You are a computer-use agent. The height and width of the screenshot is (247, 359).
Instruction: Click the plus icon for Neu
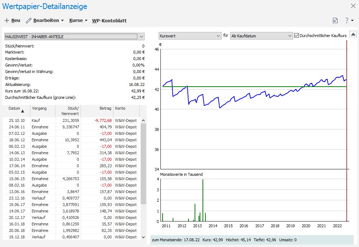coord(6,20)
